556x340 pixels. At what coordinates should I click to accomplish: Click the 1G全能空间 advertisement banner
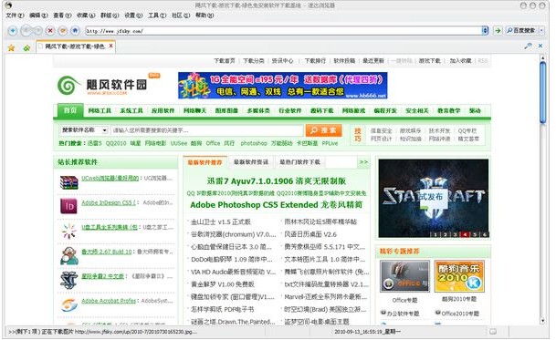283,86
